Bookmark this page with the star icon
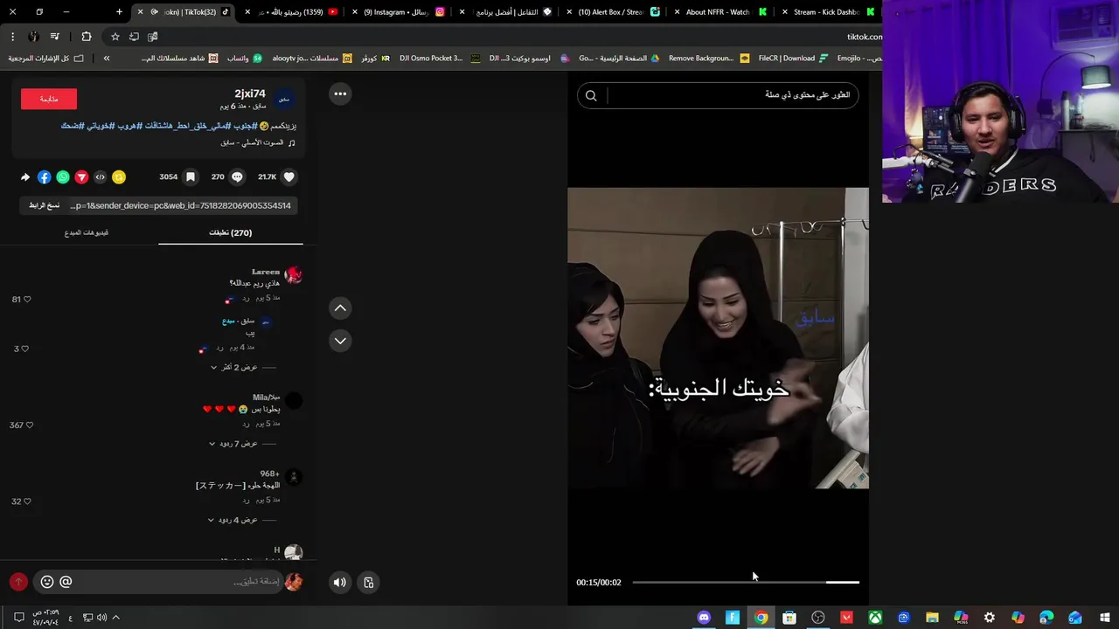 [x=115, y=37]
